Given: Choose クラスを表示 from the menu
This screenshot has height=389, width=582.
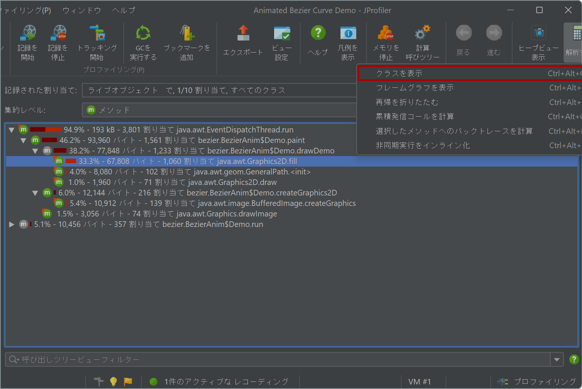Looking at the screenshot, I should click(470, 73).
